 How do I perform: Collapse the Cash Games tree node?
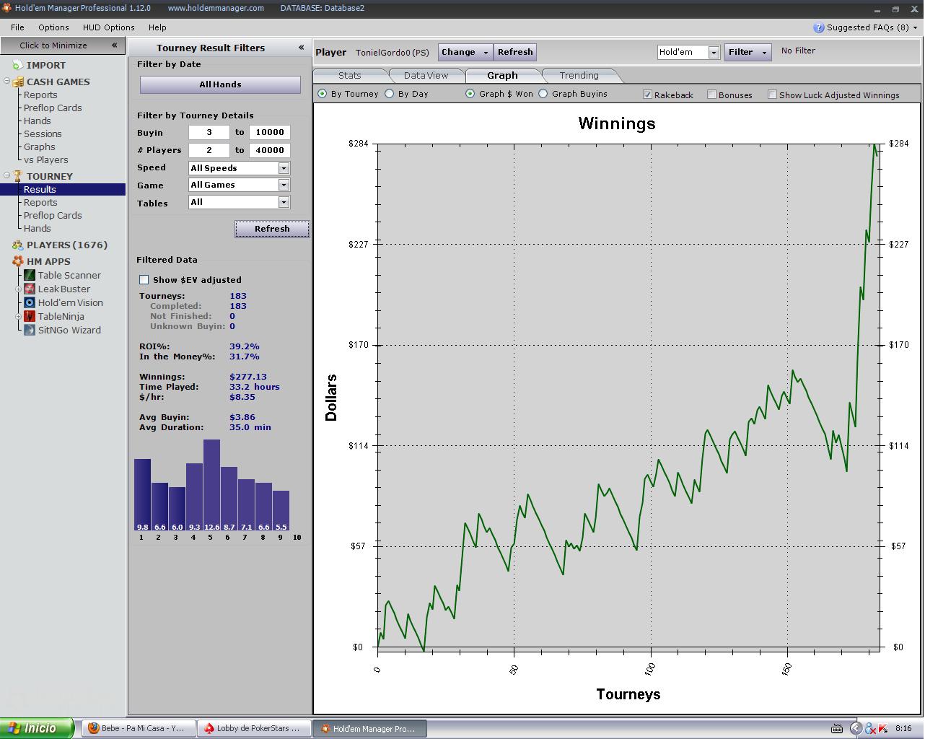tap(6, 81)
